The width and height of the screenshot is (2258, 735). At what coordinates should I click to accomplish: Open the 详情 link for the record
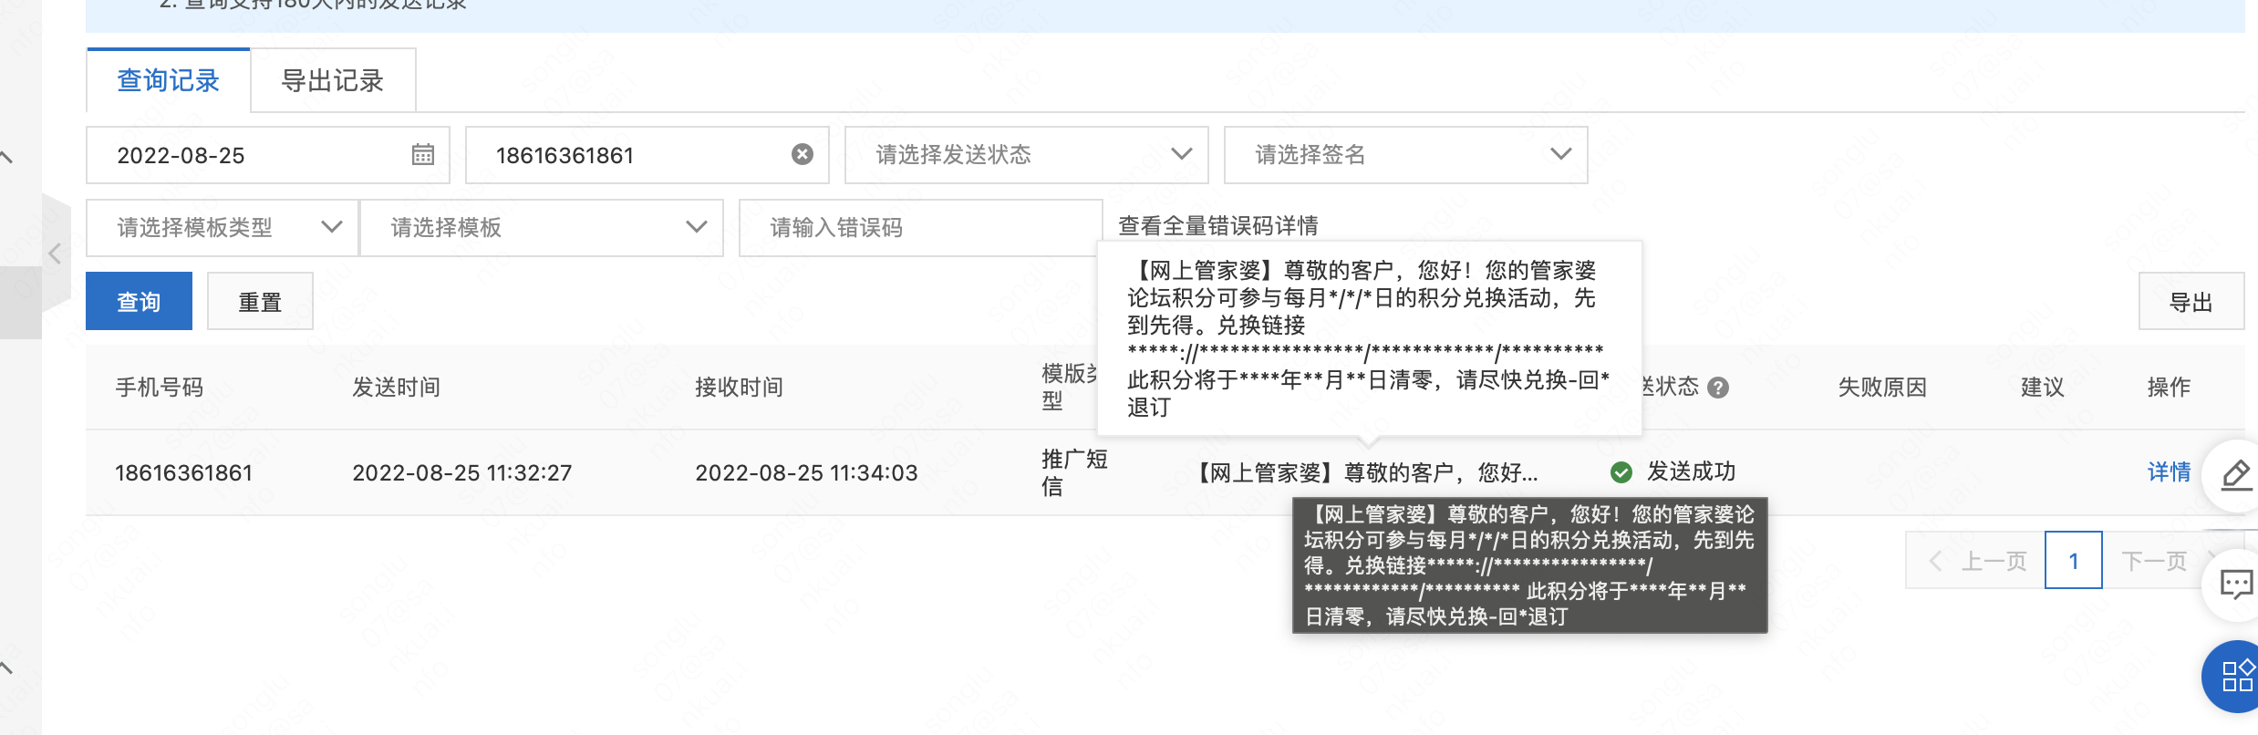[2169, 472]
